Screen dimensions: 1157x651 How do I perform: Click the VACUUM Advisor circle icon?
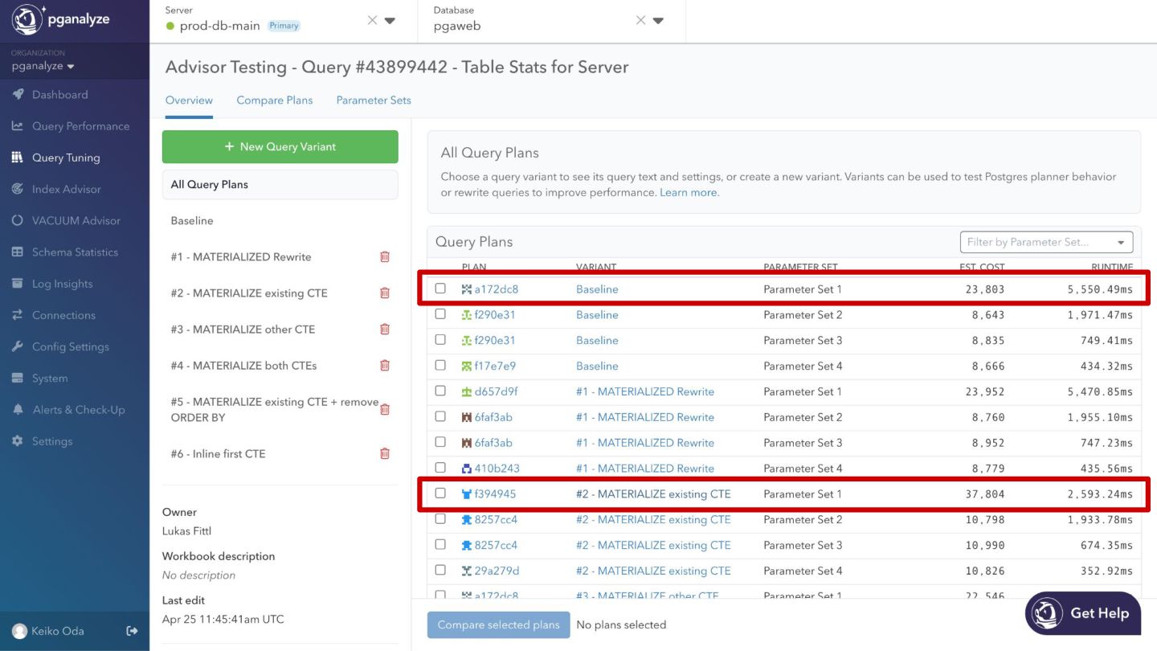click(18, 220)
